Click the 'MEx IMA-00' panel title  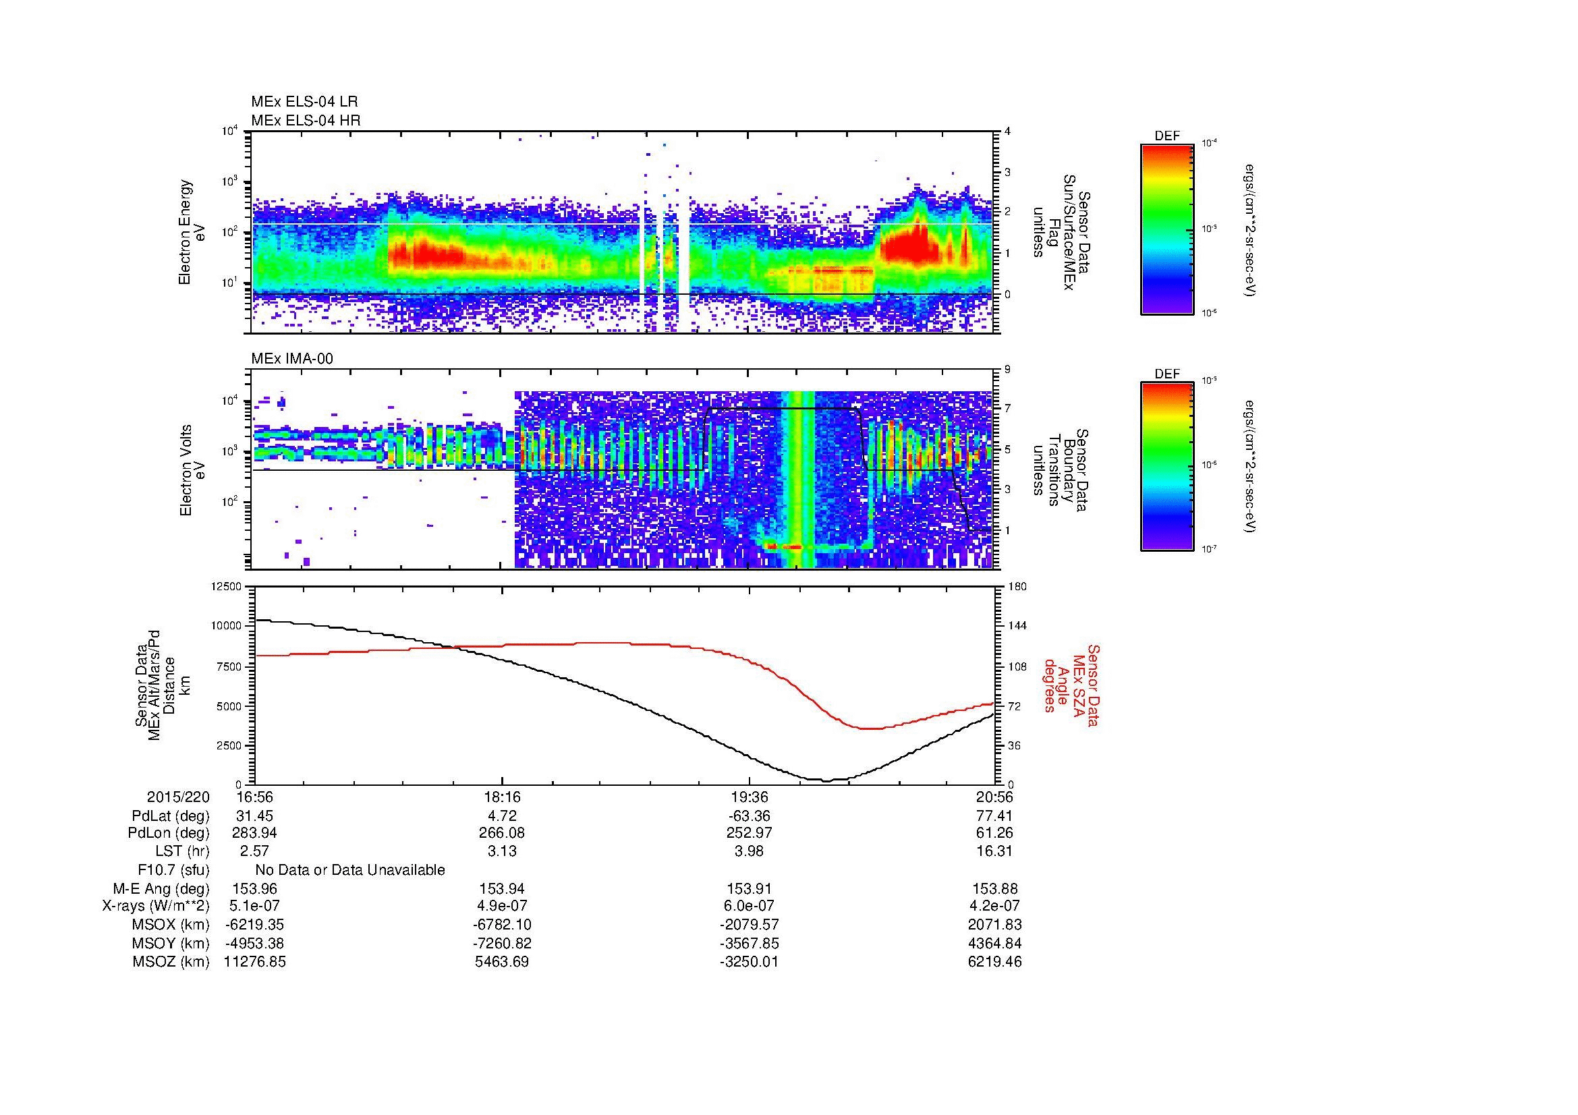[x=292, y=359]
